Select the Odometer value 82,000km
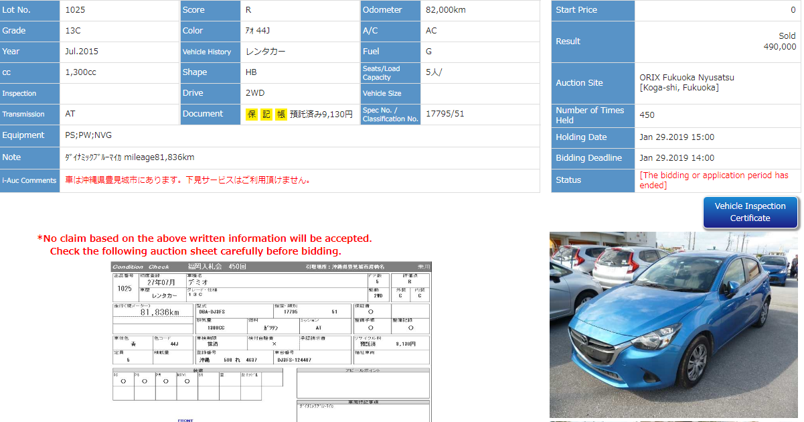Screen dimensions: 804x422 [x=445, y=10]
